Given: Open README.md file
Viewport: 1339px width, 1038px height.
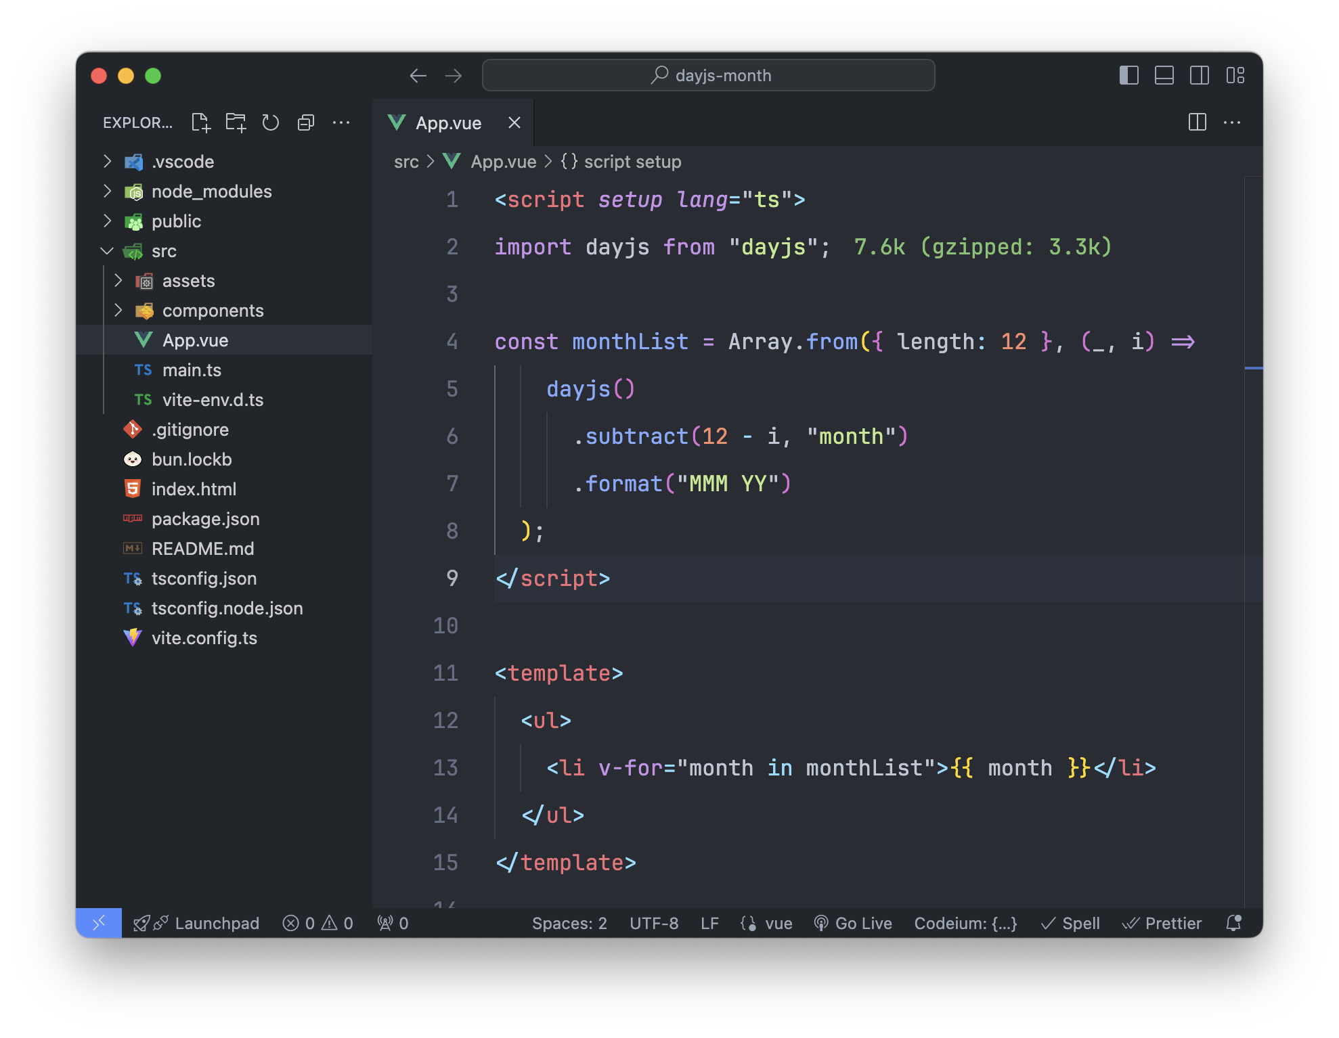Looking at the screenshot, I should pyautogui.click(x=224, y=549).
